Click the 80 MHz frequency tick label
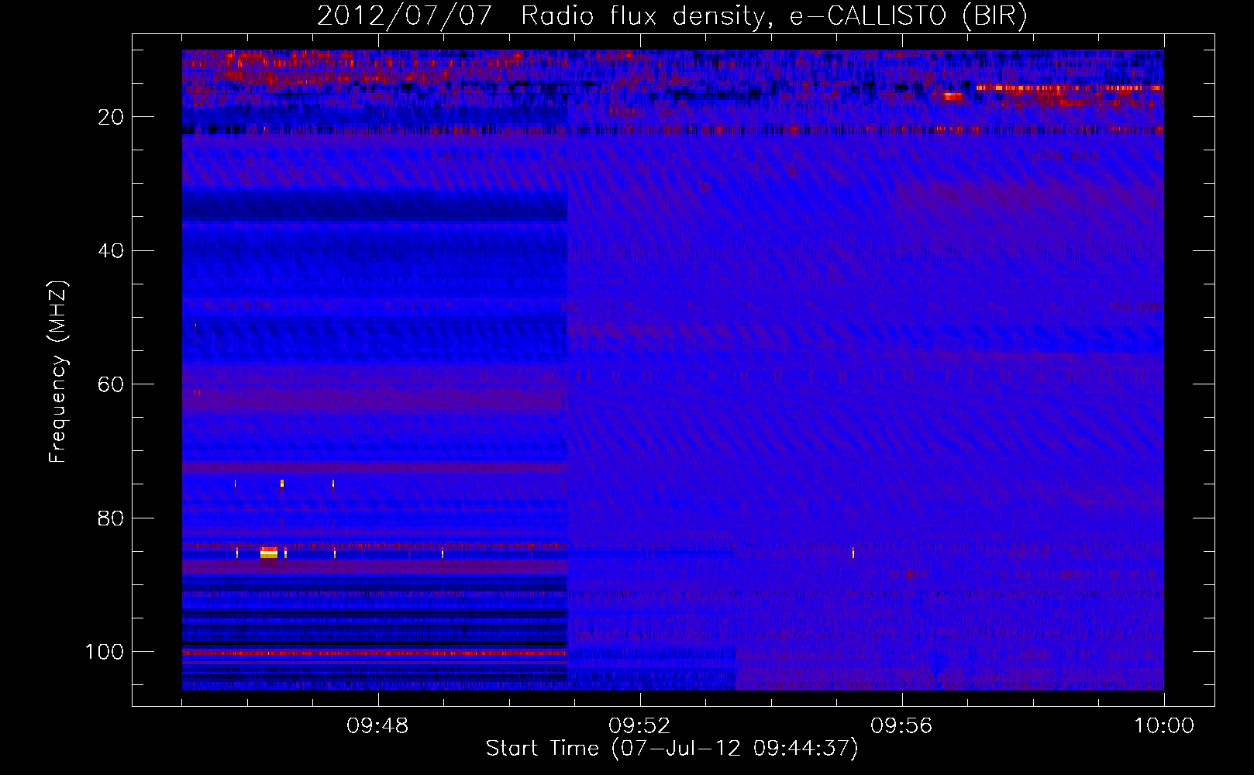The image size is (1254, 775). tap(112, 518)
